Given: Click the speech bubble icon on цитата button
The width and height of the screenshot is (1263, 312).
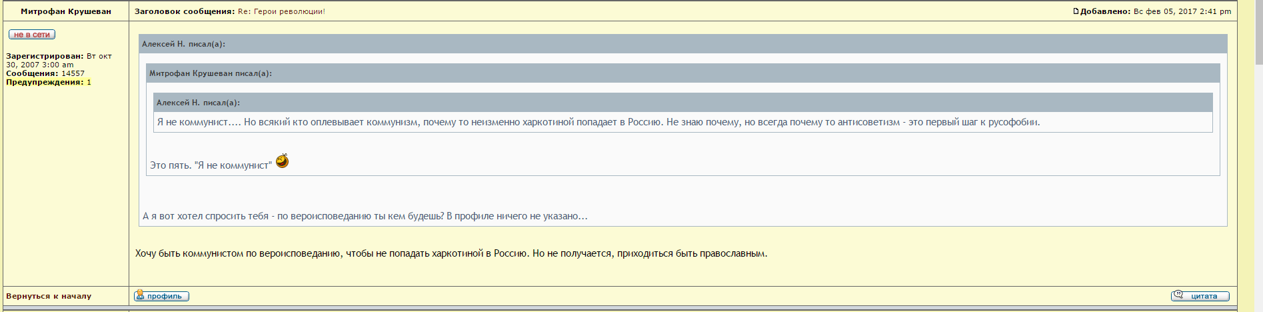Looking at the screenshot, I should tap(1179, 295).
